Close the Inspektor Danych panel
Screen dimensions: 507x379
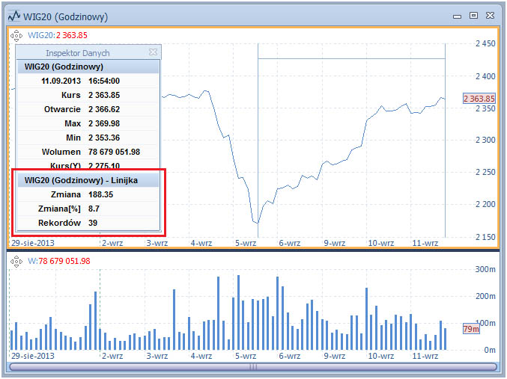[x=153, y=52]
